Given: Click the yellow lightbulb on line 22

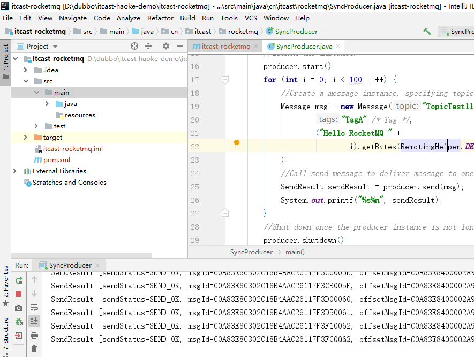Looking at the screenshot, I should (x=236, y=143).
